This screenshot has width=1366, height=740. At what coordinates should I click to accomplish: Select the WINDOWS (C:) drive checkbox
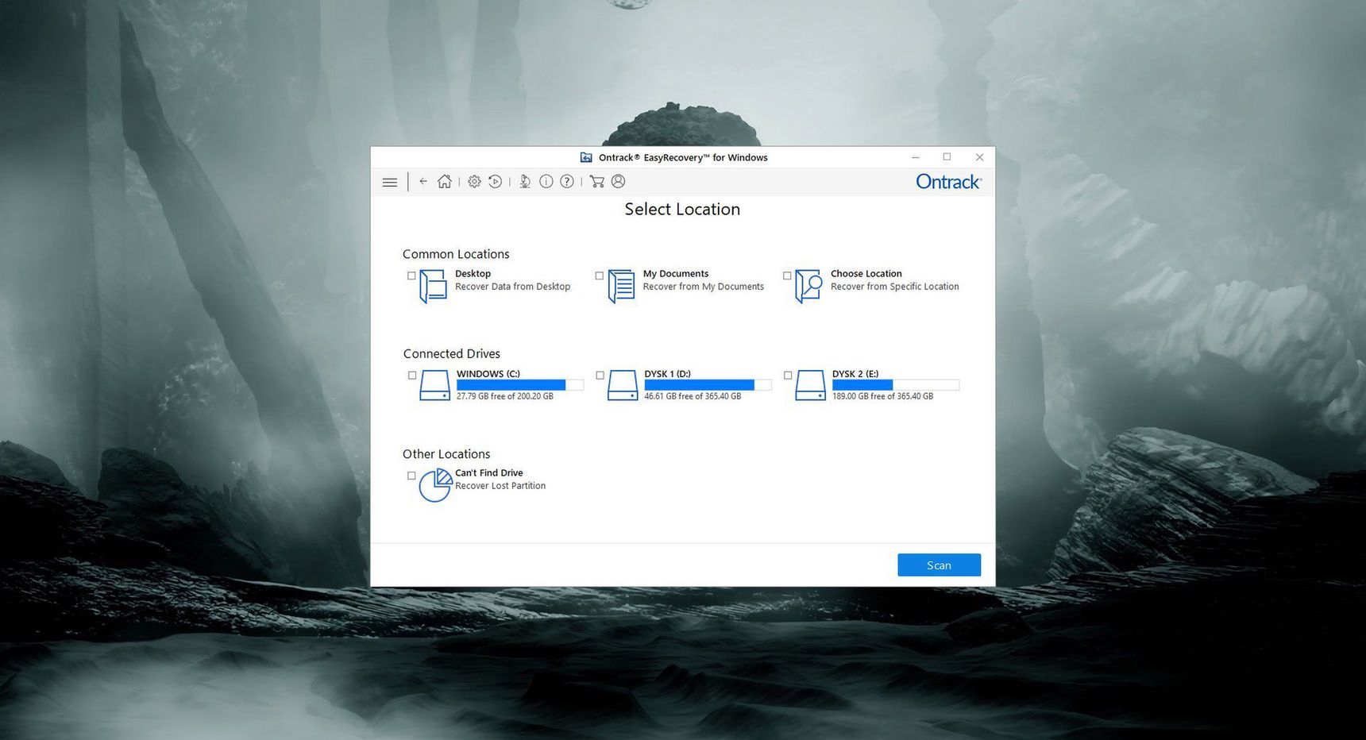coord(412,376)
